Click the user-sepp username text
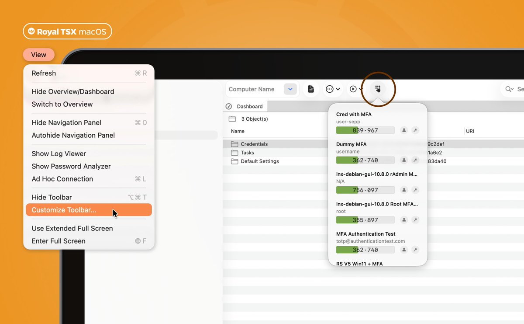The image size is (524, 324). (348, 122)
